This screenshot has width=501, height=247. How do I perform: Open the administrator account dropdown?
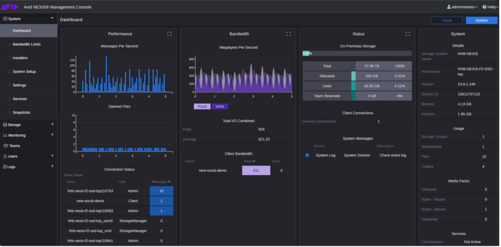point(462,7)
